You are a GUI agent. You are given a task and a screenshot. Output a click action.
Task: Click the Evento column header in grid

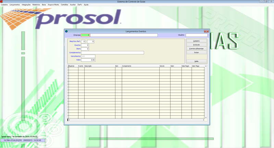click(81, 66)
